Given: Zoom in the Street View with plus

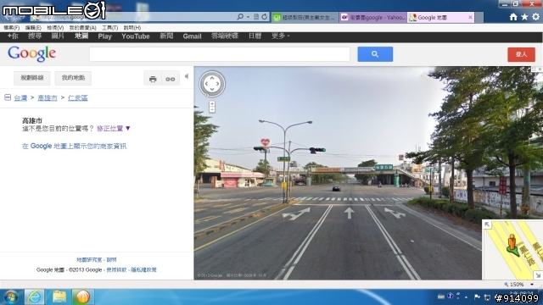Looking at the screenshot, I should click(x=212, y=103).
